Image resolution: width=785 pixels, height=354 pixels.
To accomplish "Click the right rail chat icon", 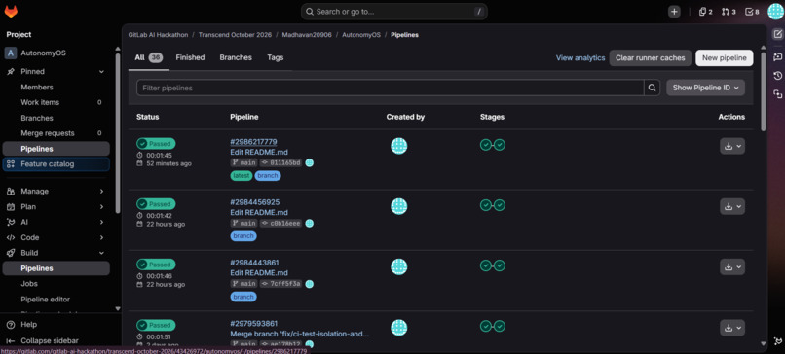I will [x=777, y=56].
